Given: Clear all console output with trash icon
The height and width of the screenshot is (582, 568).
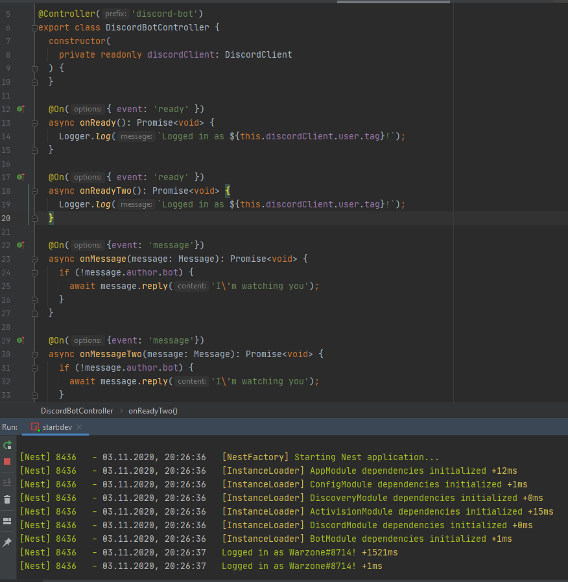Looking at the screenshot, I should (8, 500).
